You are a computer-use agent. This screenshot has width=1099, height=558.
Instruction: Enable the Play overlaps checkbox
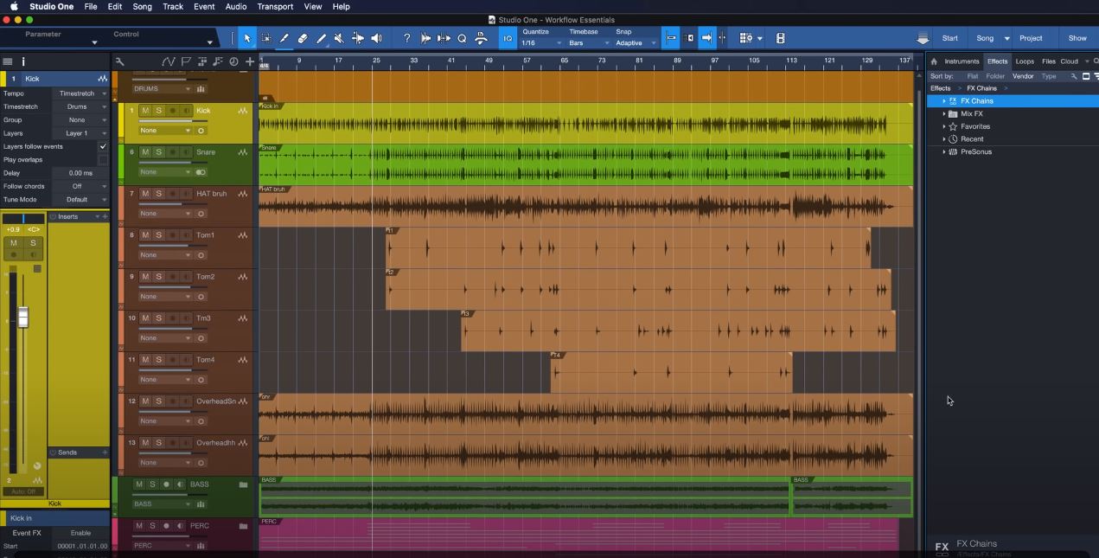click(x=103, y=160)
